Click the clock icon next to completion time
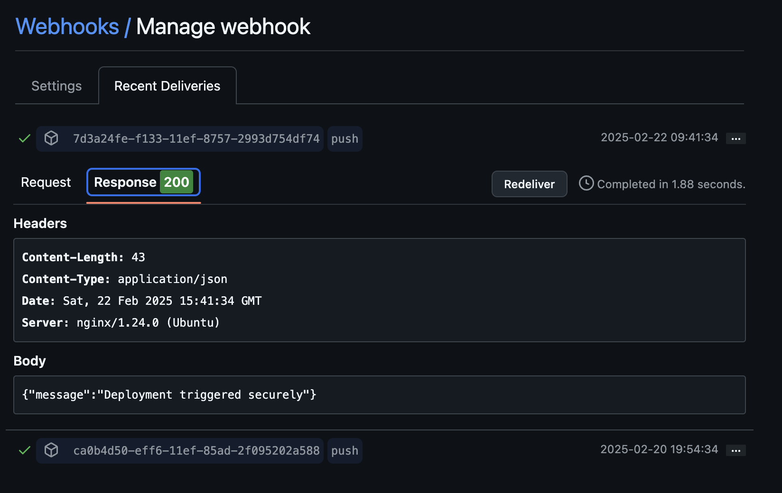The width and height of the screenshot is (782, 493). click(x=586, y=184)
